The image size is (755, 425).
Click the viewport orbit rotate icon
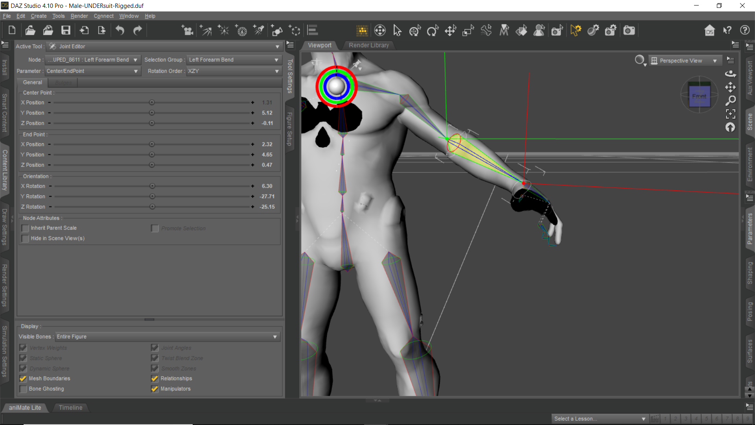[x=730, y=74]
